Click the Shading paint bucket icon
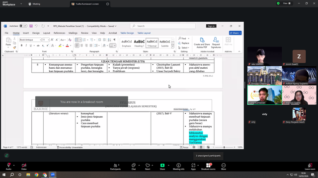Screen dimensions: 318x178 pos(104,45)
